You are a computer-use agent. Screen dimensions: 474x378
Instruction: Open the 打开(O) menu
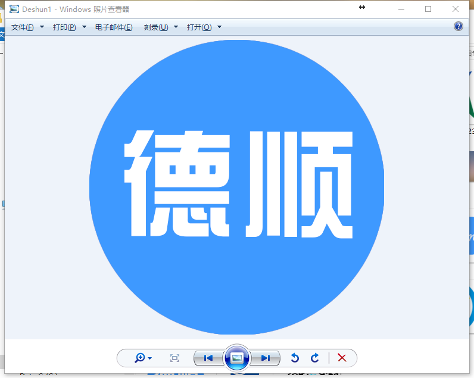tap(199, 27)
